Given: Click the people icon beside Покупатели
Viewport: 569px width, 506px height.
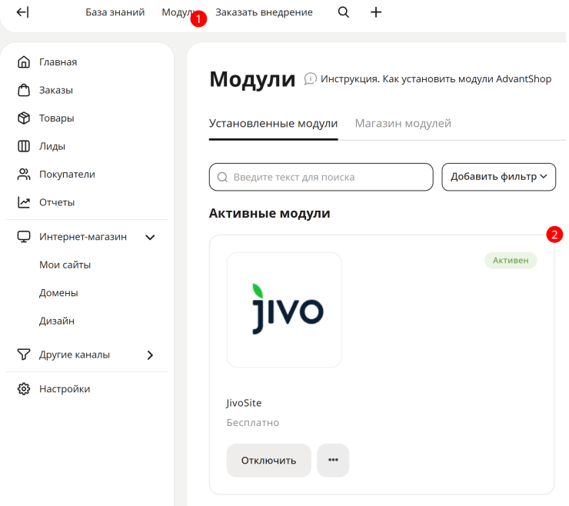Looking at the screenshot, I should (24, 175).
